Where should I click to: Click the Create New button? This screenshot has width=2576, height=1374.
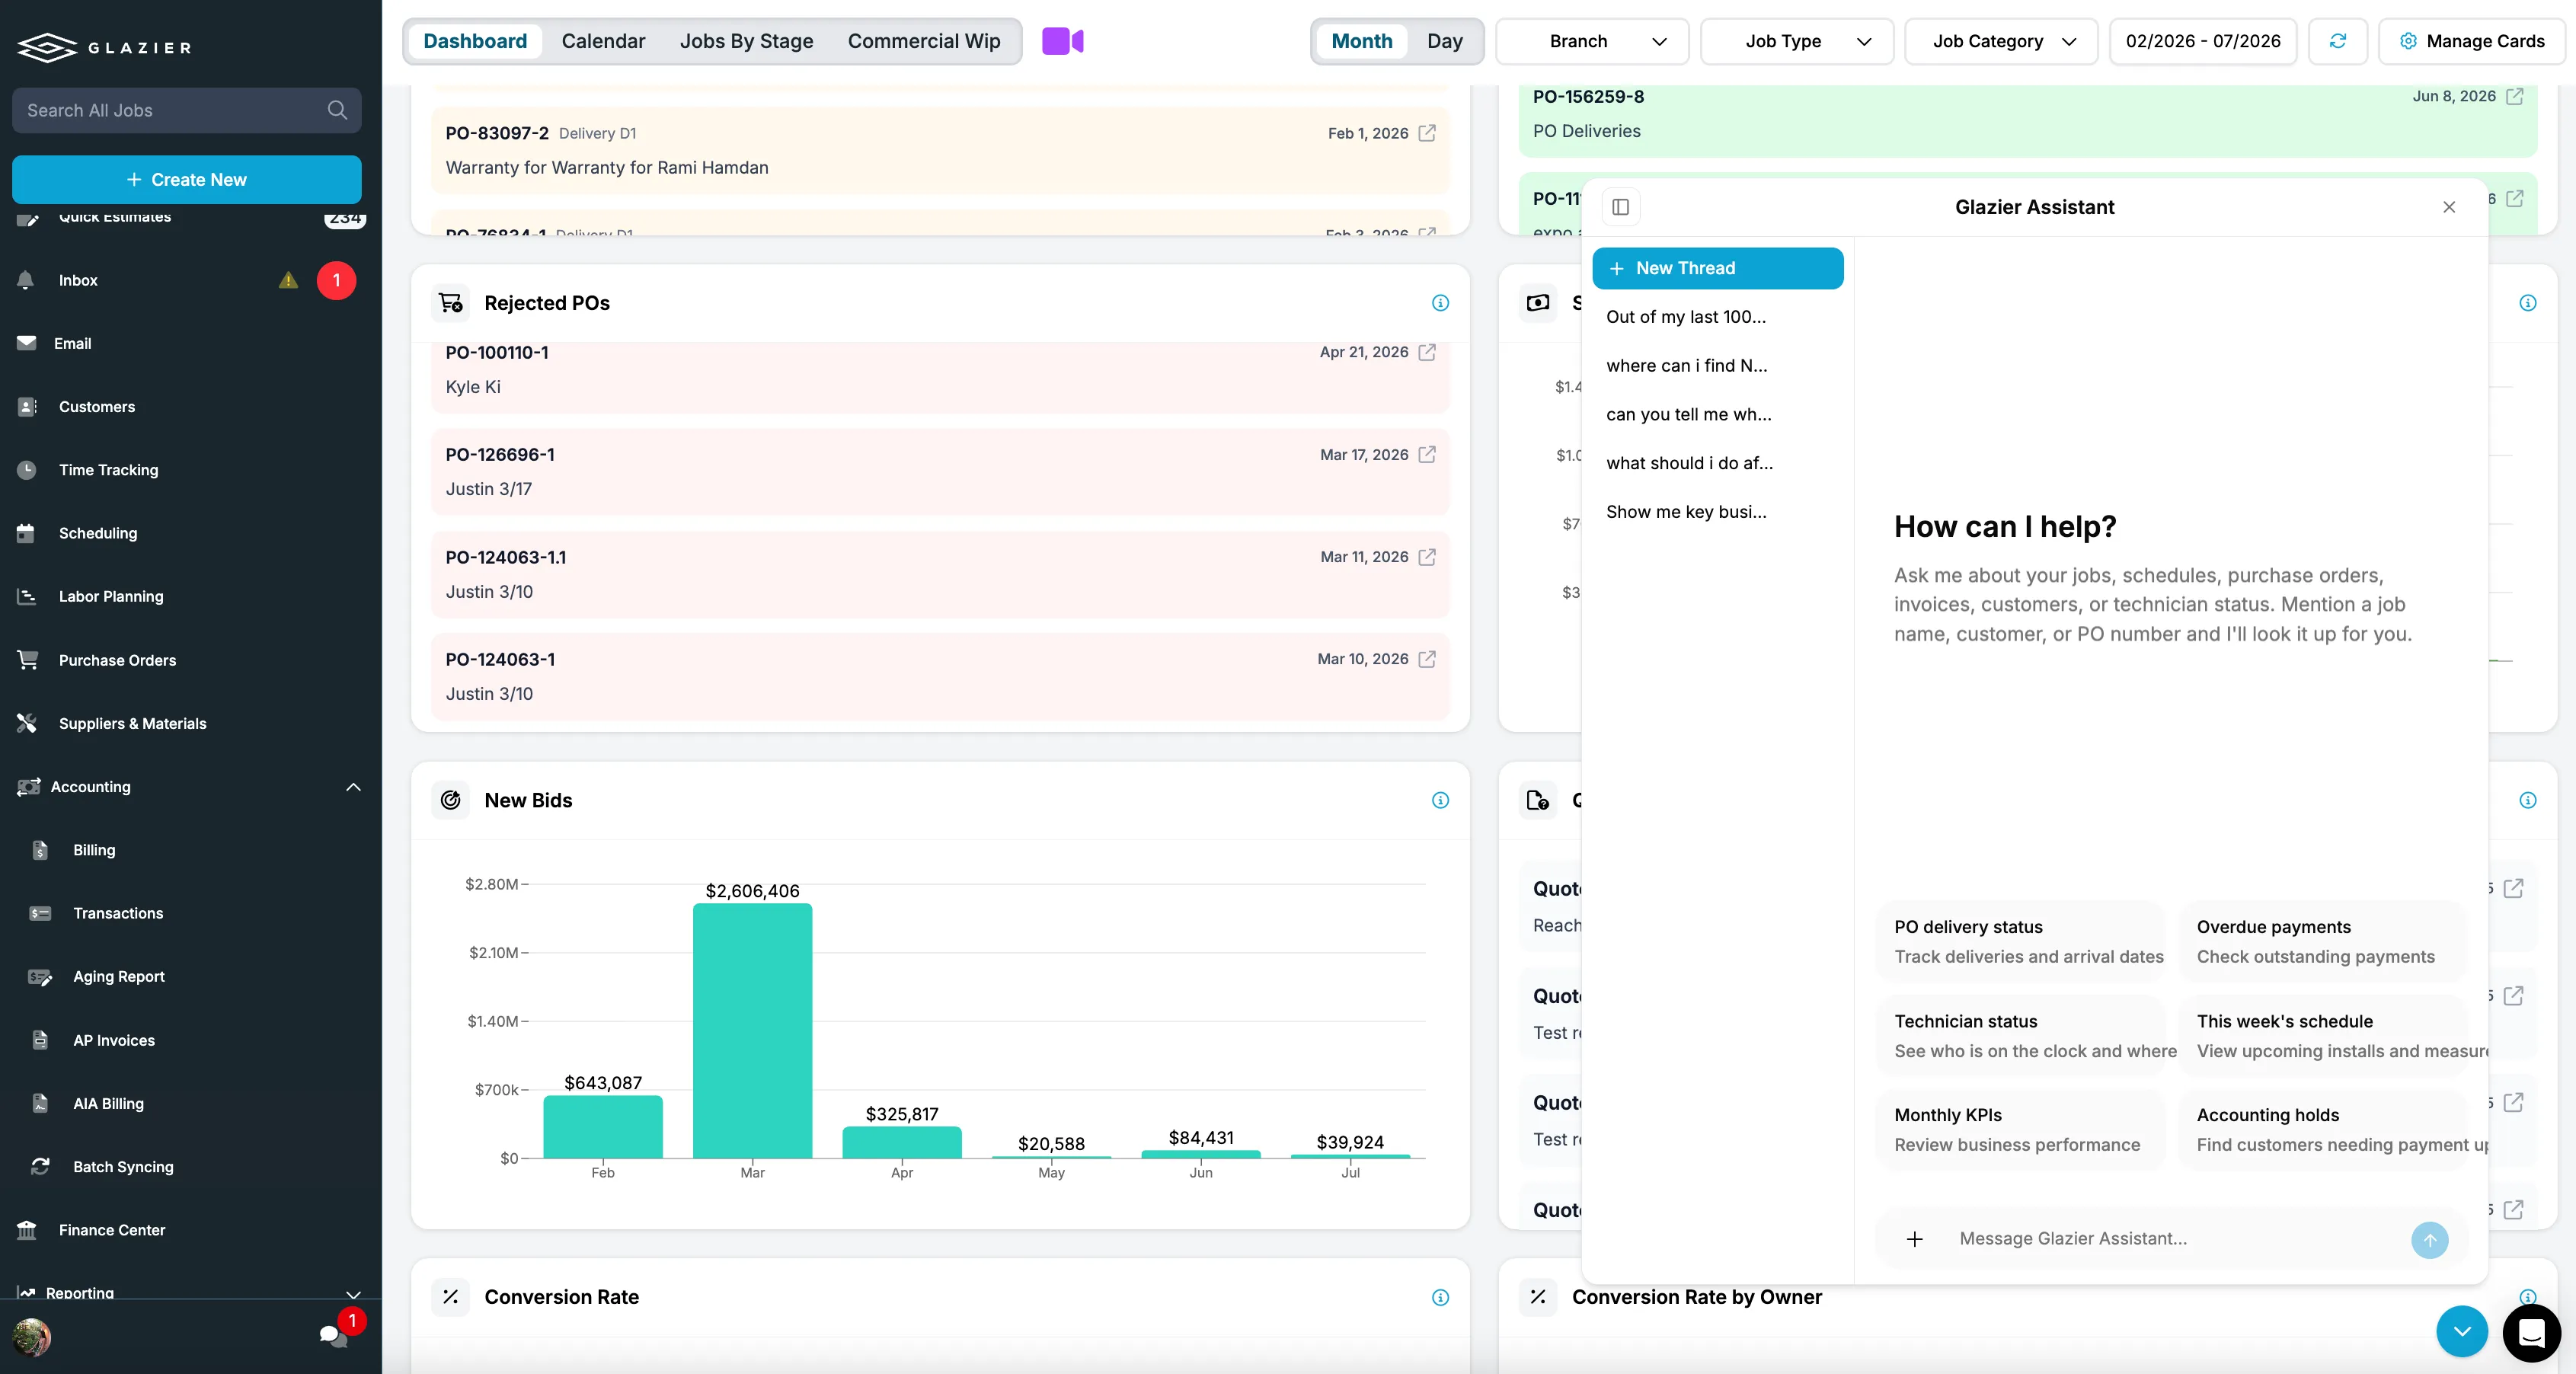tap(187, 180)
